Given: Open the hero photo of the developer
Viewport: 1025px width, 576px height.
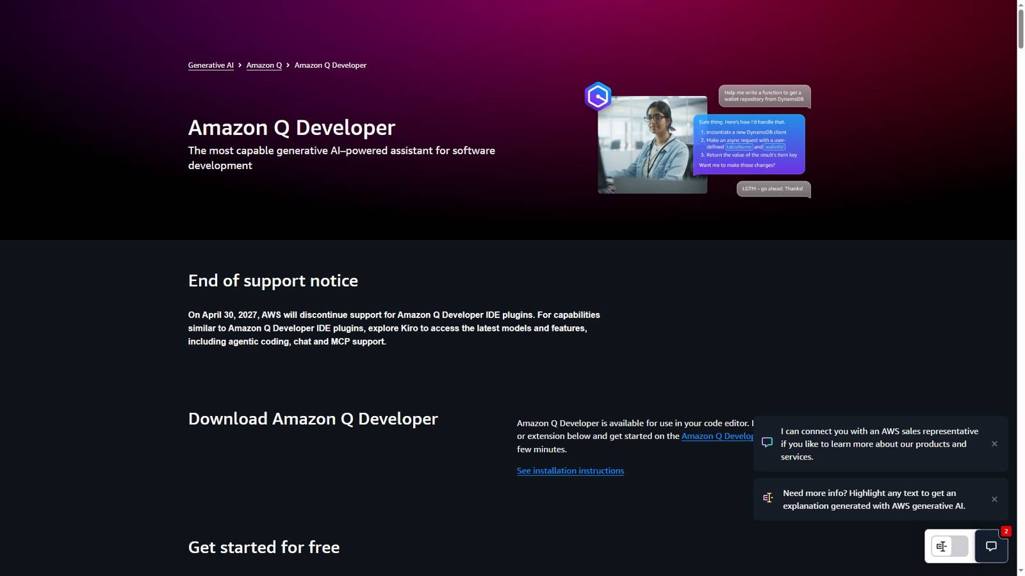Looking at the screenshot, I should (x=652, y=145).
